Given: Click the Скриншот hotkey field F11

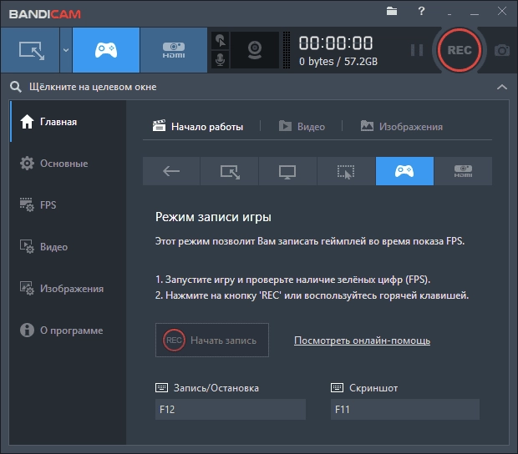Looking at the screenshot, I should (405, 410).
